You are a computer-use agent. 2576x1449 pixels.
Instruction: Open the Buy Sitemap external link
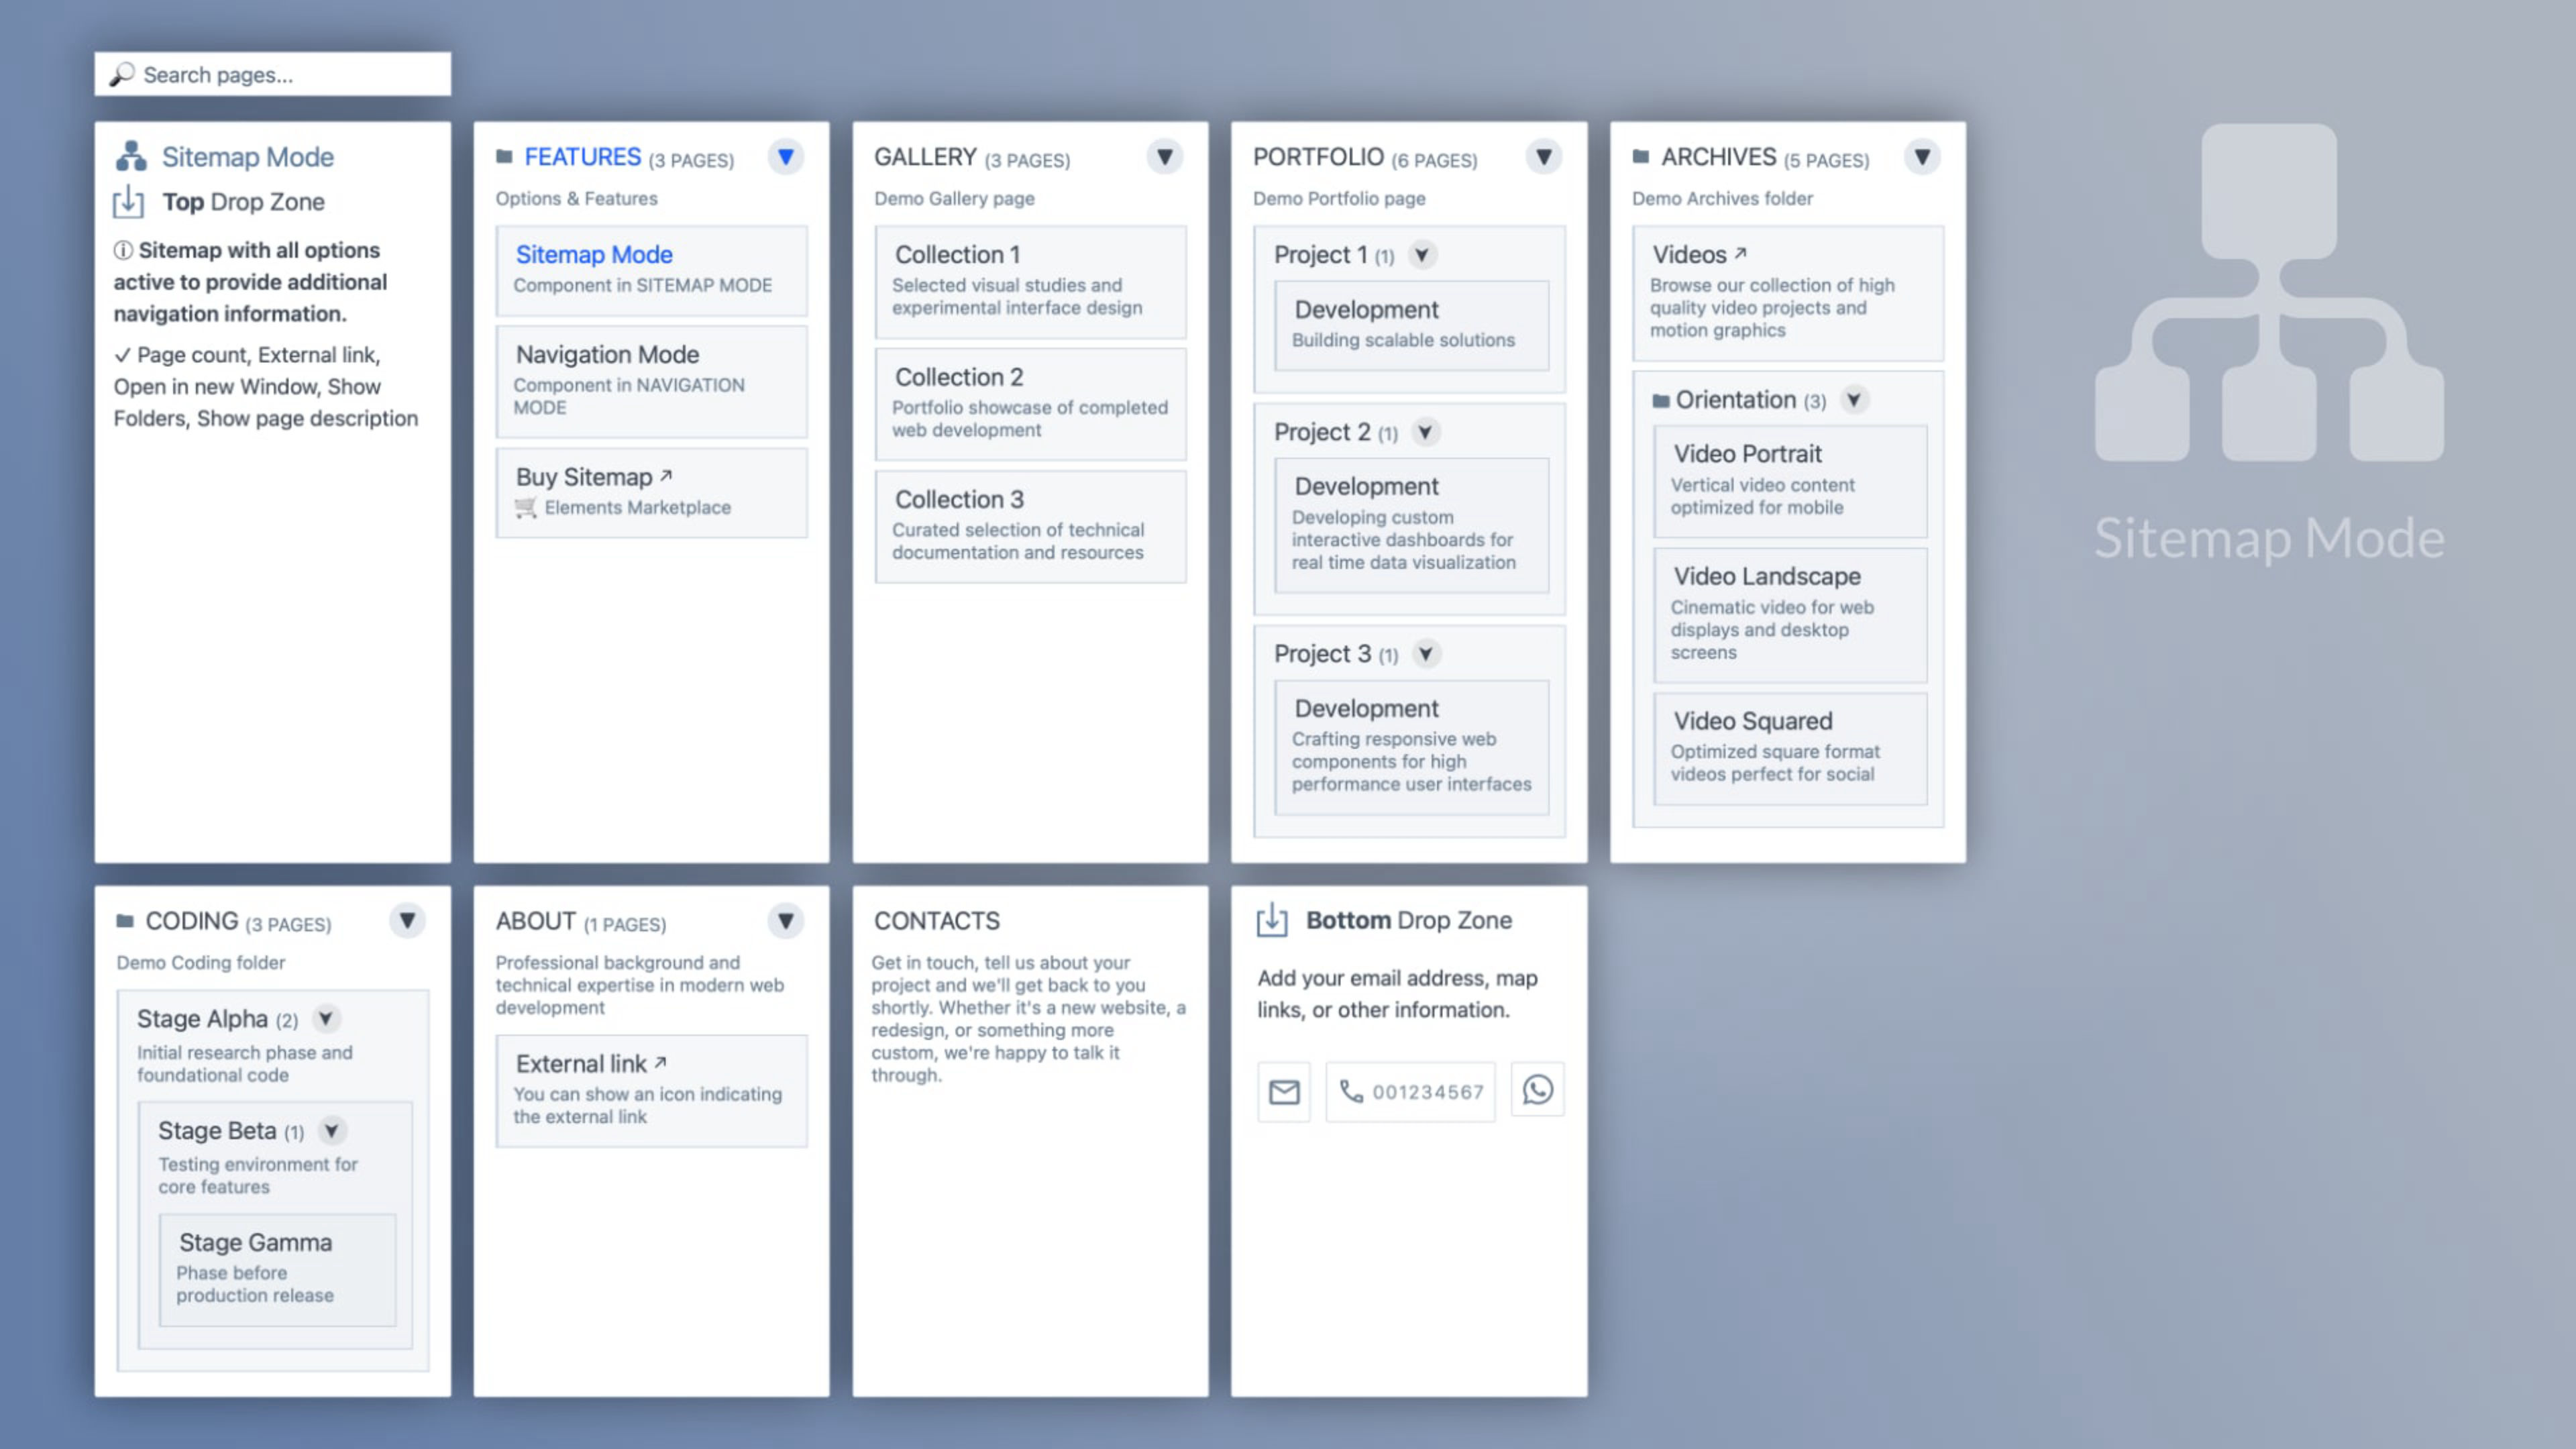pyautogui.click(x=651, y=492)
